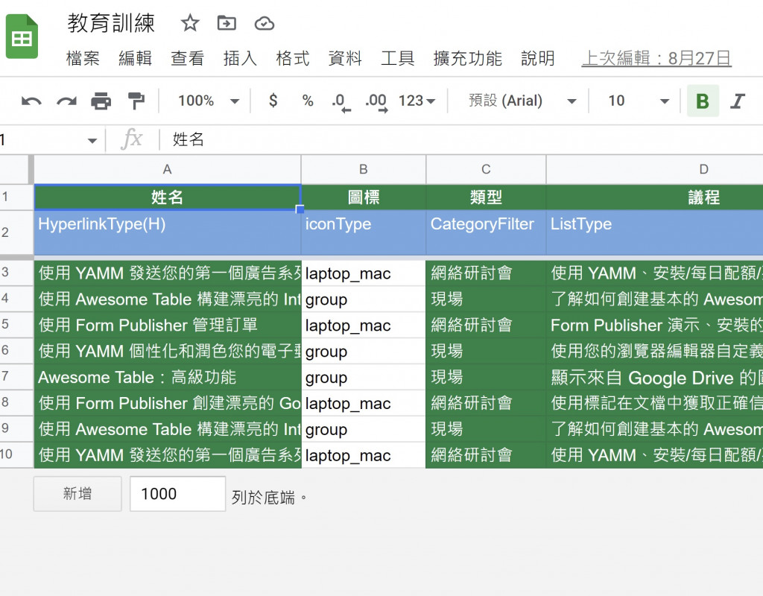Select 網絡研討會 cell in row 8

pyautogui.click(x=486, y=403)
